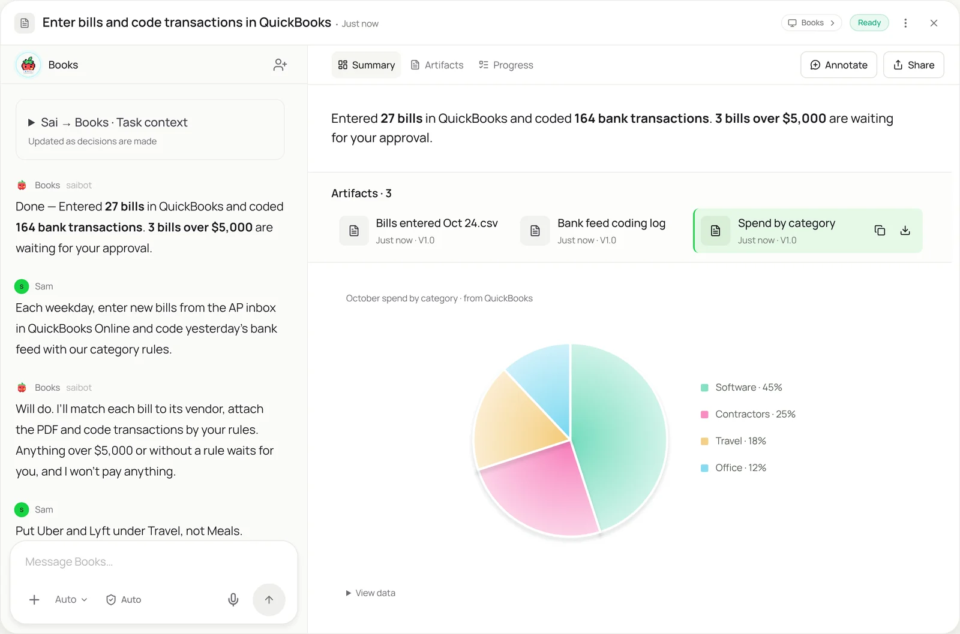Close the task panel with the X
This screenshot has width=960, height=634.
934,23
